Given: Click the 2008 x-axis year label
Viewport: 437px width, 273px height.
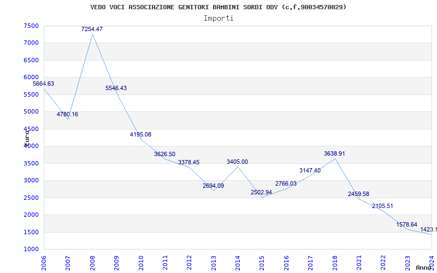Looking at the screenshot, I should tap(92, 263).
